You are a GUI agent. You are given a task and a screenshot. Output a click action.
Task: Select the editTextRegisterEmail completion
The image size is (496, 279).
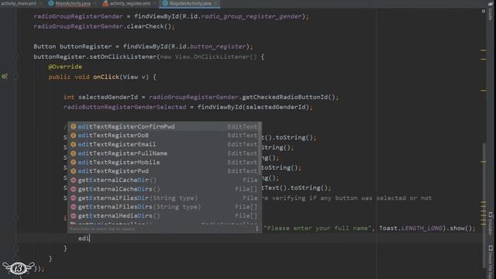[164, 144]
